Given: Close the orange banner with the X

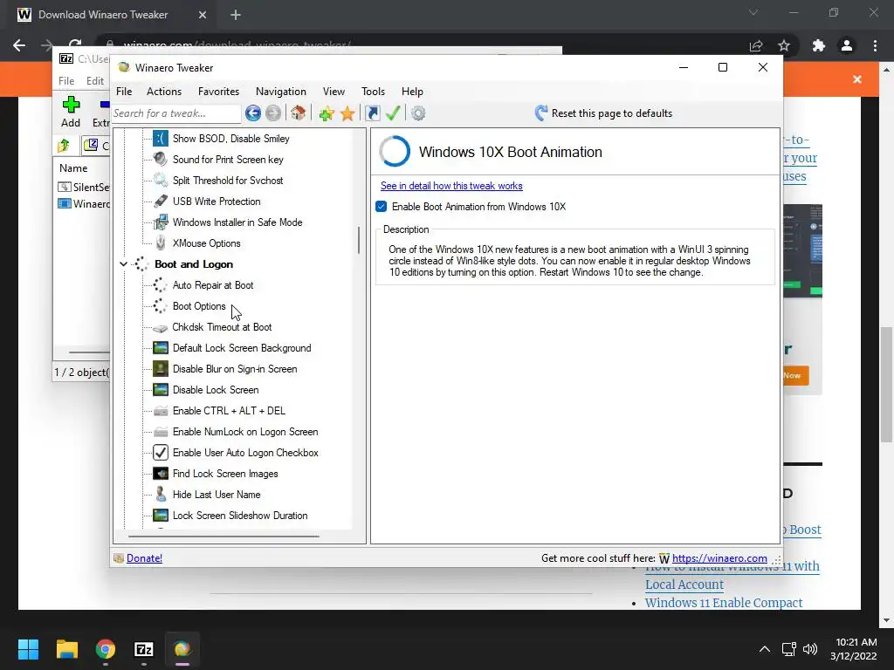Looking at the screenshot, I should (x=857, y=79).
